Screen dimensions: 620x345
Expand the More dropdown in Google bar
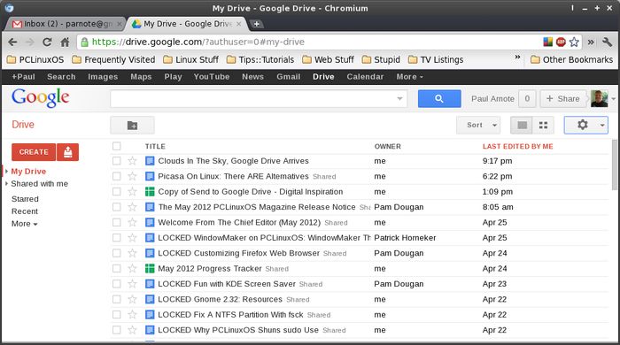pyautogui.click(x=409, y=77)
